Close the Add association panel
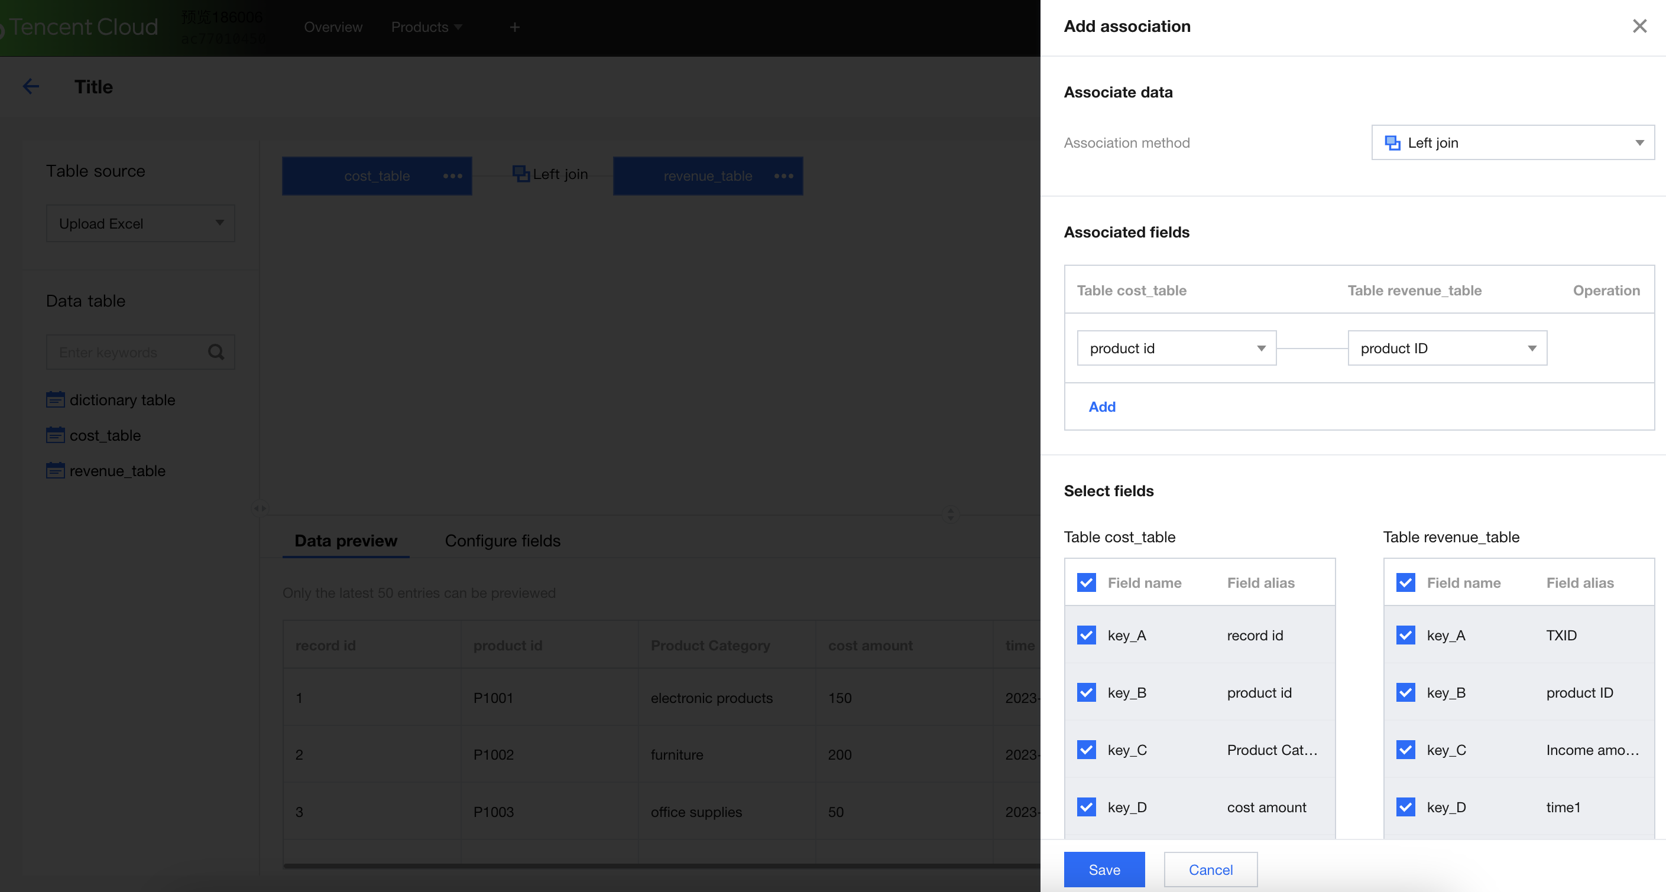Viewport: 1666px width, 892px height. pyautogui.click(x=1639, y=26)
